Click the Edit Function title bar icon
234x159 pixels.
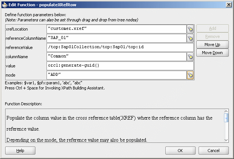pyautogui.click(x=5, y=5)
